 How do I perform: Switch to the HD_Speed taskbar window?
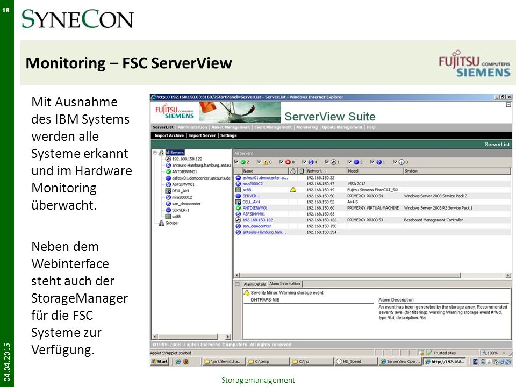coord(355,361)
